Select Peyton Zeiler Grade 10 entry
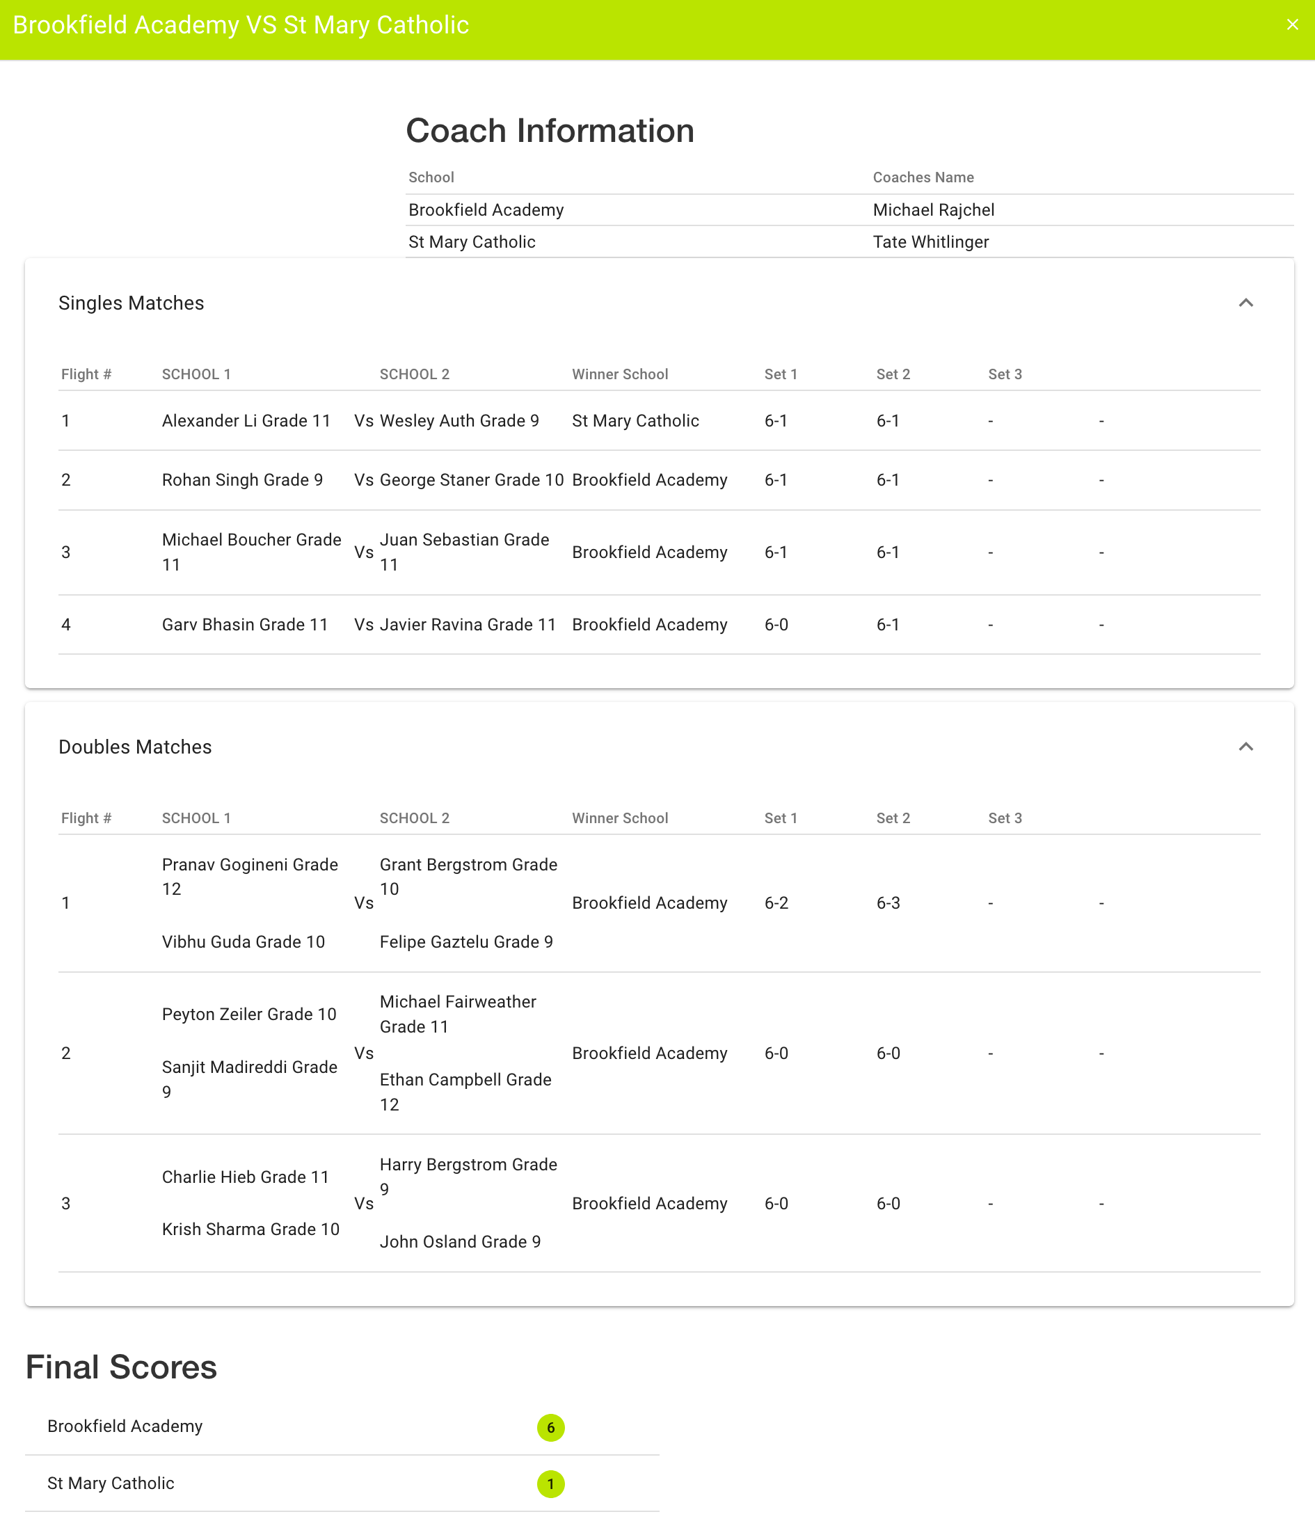The height and width of the screenshot is (1528, 1315). [x=248, y=1014]
